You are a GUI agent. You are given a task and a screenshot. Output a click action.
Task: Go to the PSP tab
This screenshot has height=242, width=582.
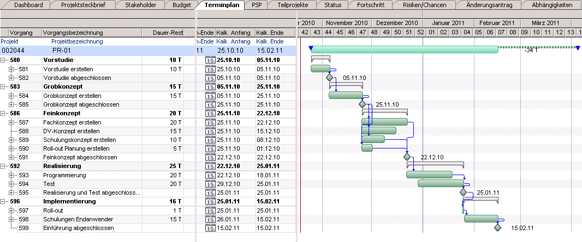(x=256, y=5)
